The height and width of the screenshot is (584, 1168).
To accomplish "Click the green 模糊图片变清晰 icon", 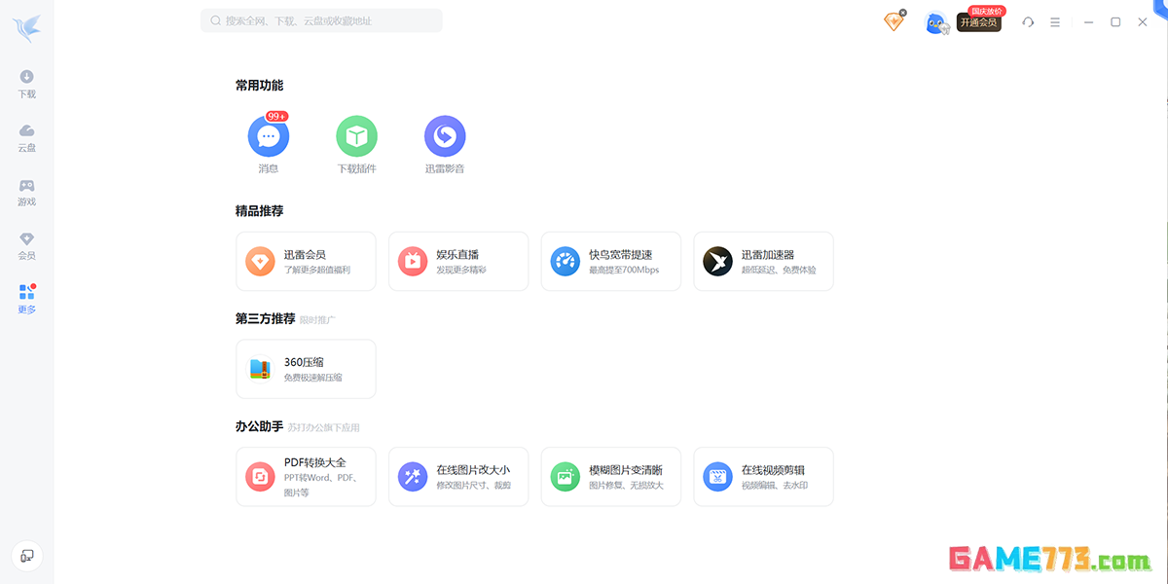I will point(566,477).
